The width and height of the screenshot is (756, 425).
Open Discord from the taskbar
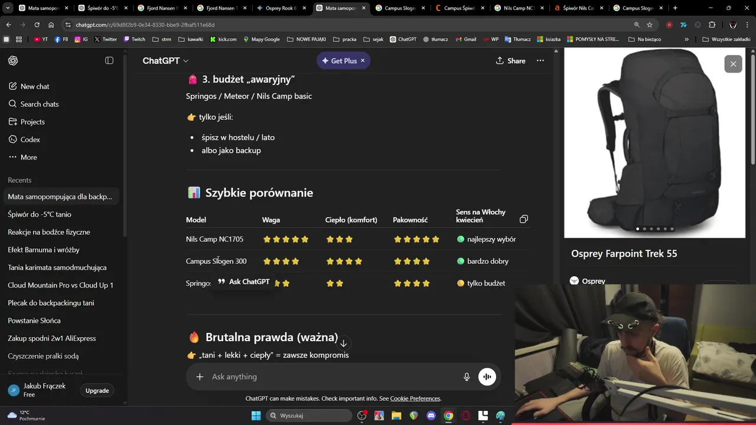(x=431, y=416)
